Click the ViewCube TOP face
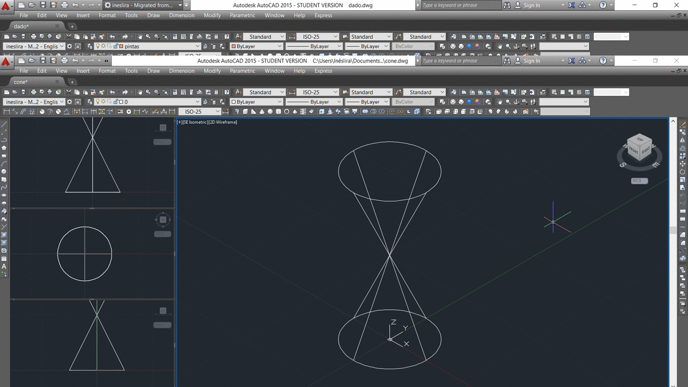 point(640,139)
